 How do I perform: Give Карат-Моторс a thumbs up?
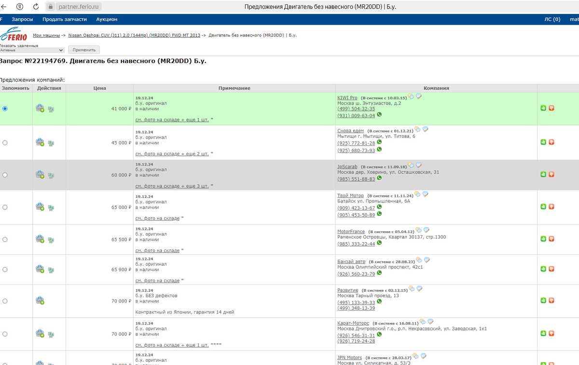pyautogui.click(x=543, y=333)
